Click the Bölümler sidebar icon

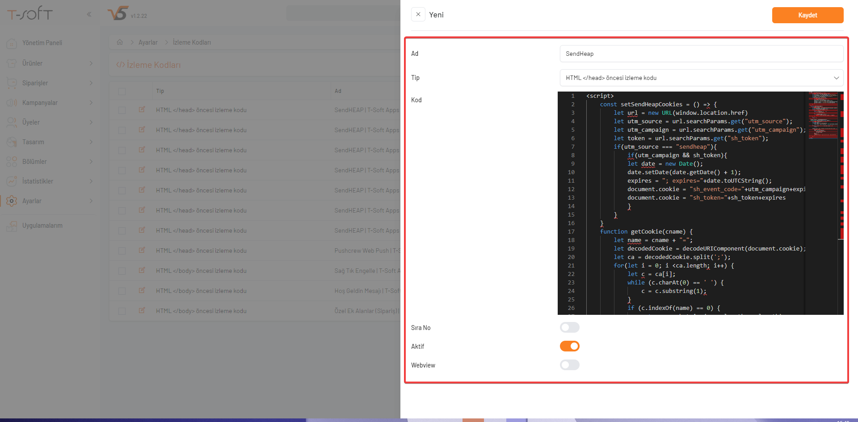click(12, 162)
